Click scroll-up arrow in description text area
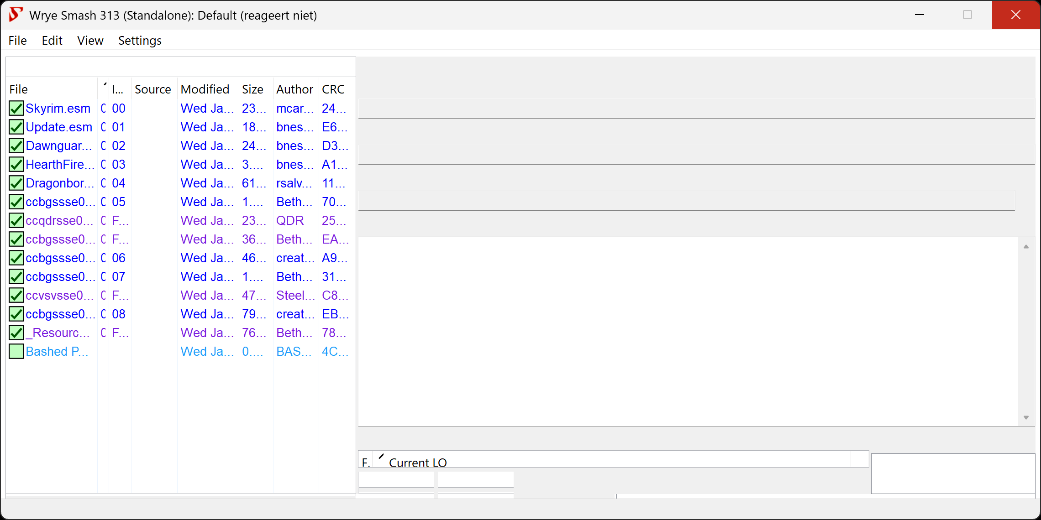The width and height of the screenshot is (1041, 520). point(1026,247)
